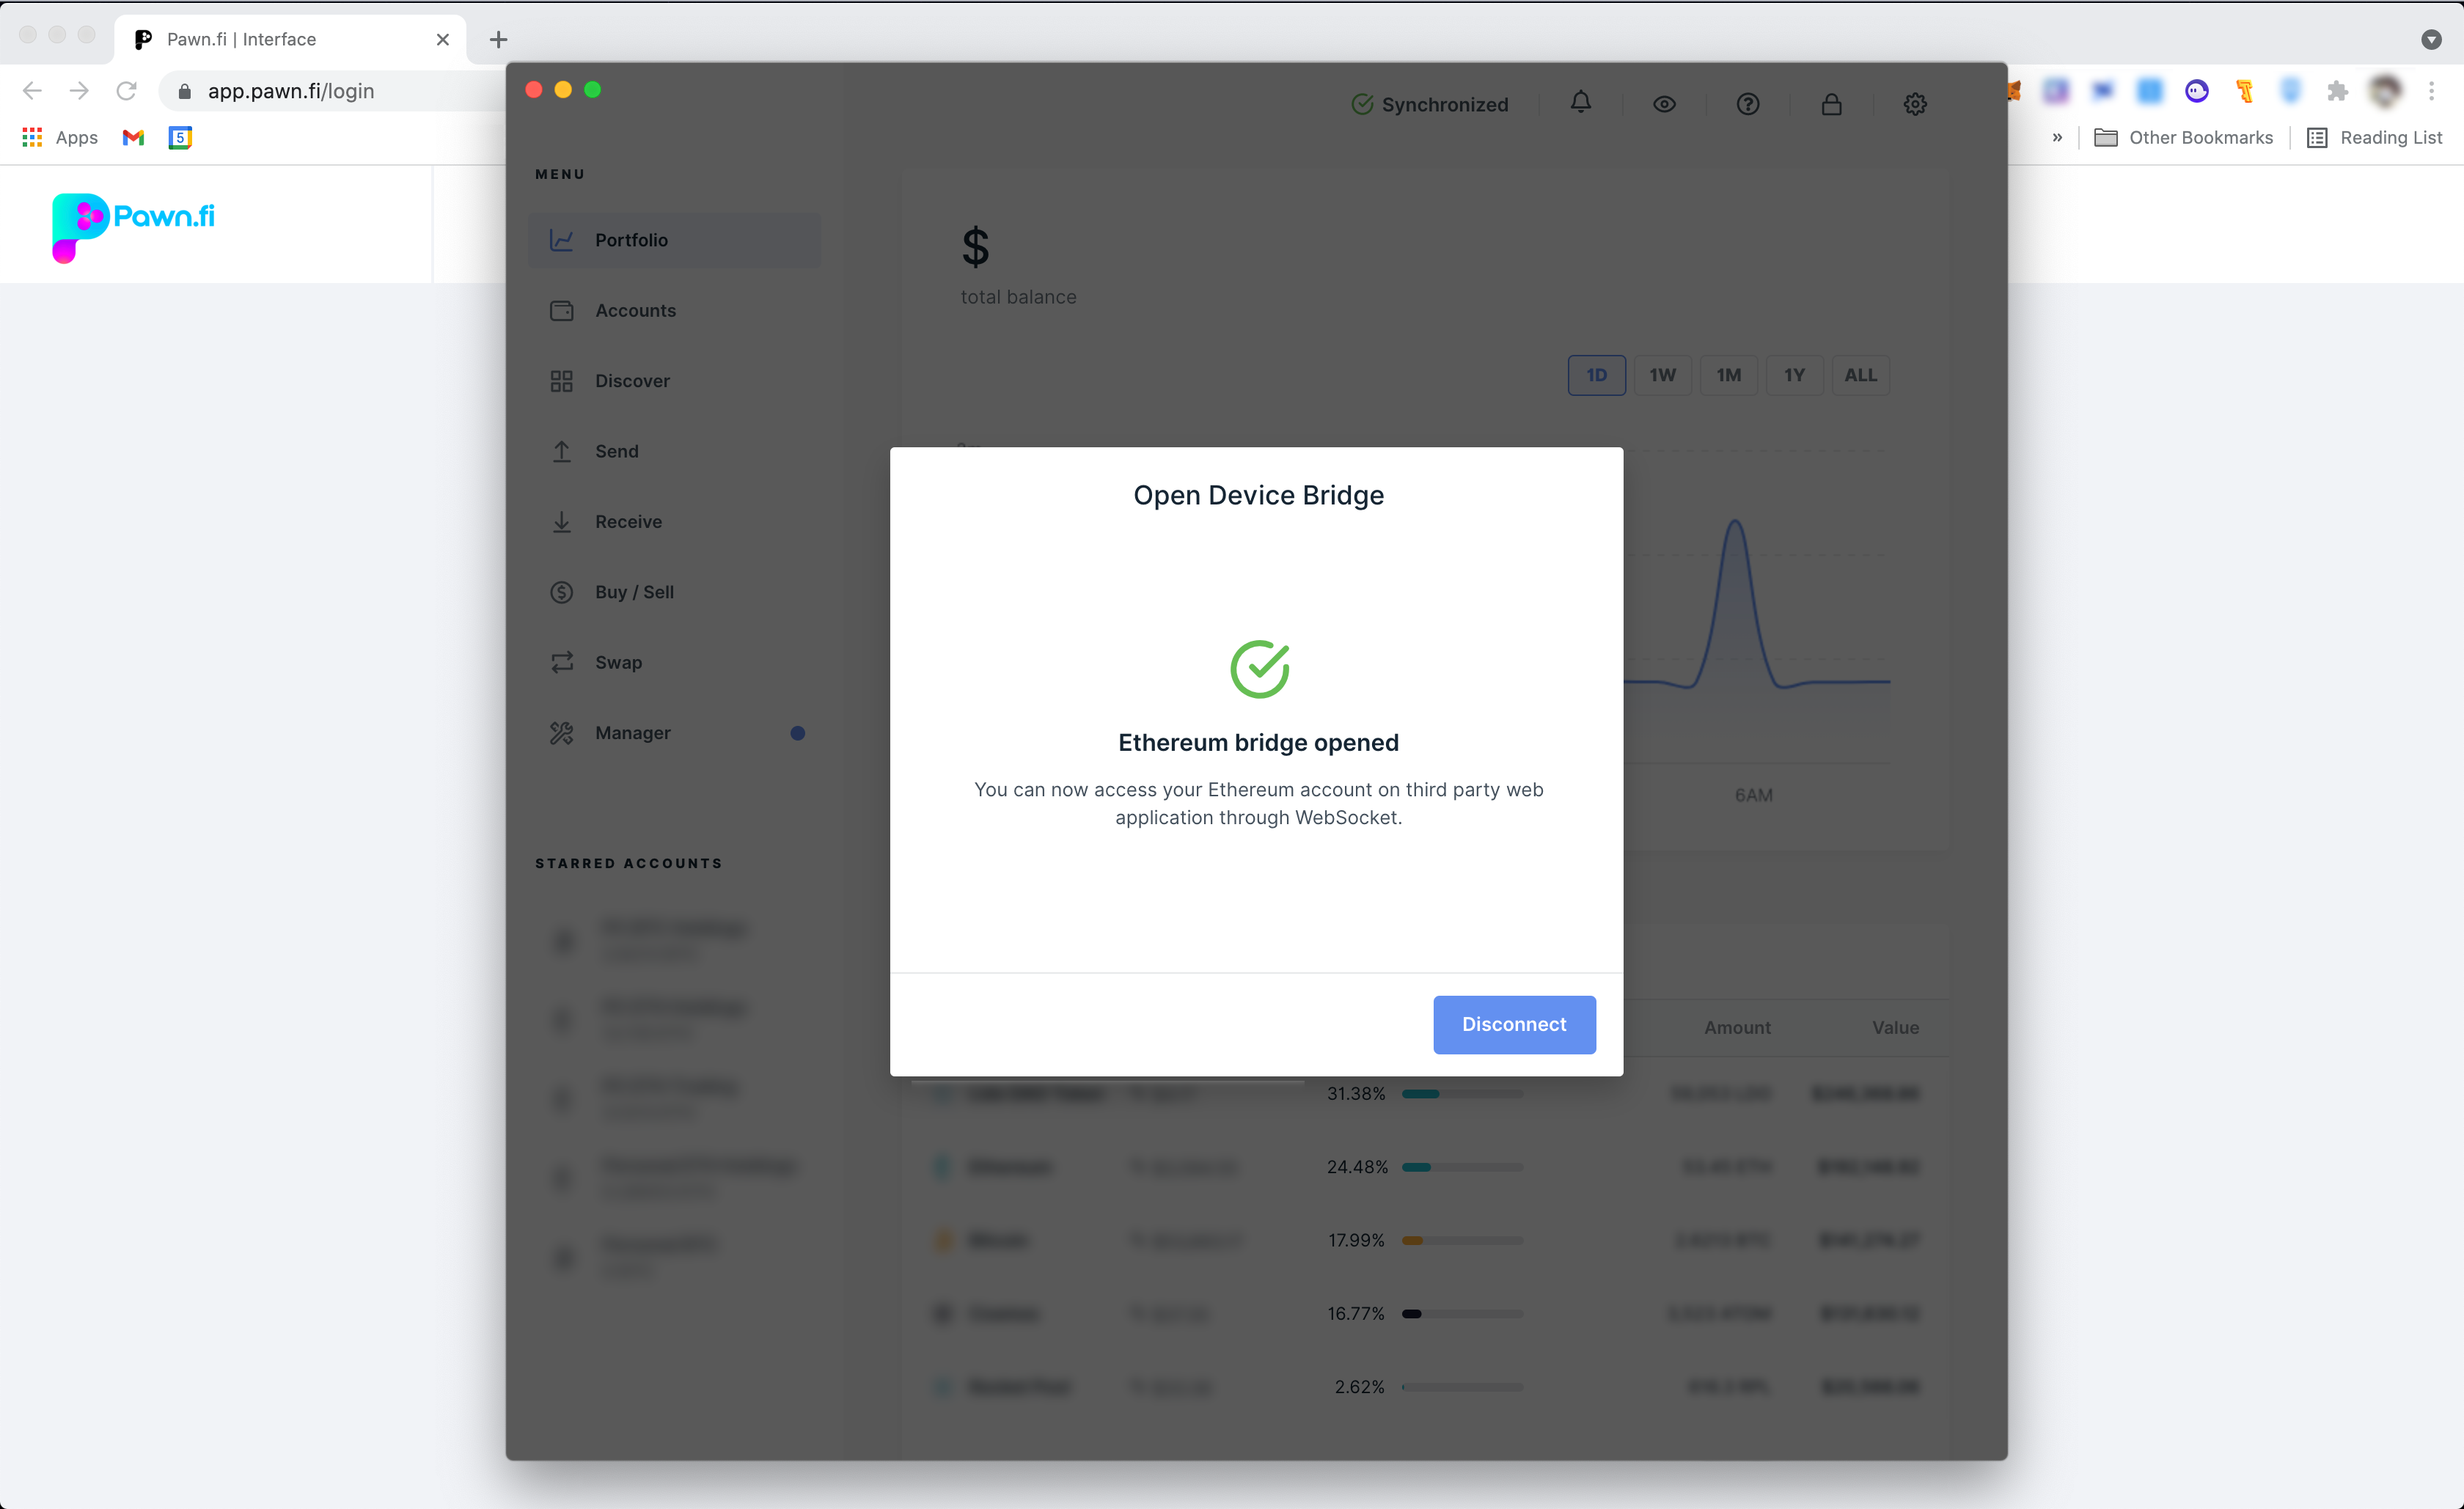Select the ALL time range

tap(1860, 375)
